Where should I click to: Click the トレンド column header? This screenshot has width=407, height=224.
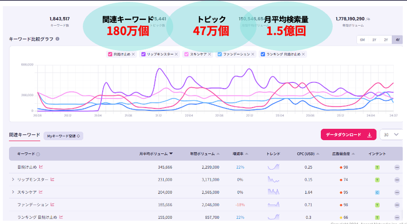(273, 154)
